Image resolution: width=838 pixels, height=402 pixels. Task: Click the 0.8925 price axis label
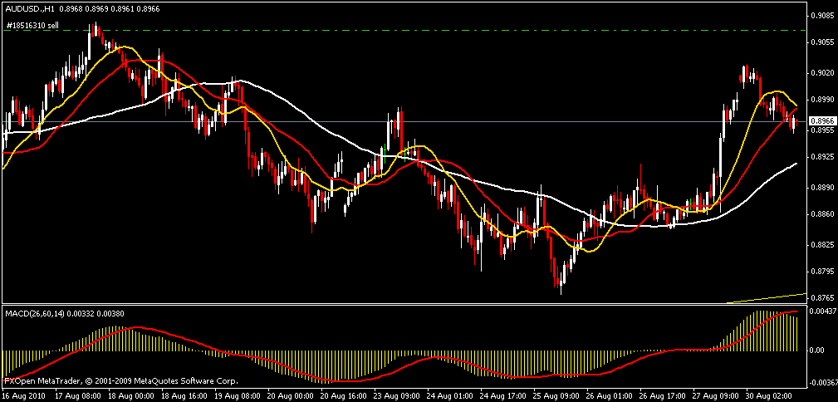[x=822, y=157]
